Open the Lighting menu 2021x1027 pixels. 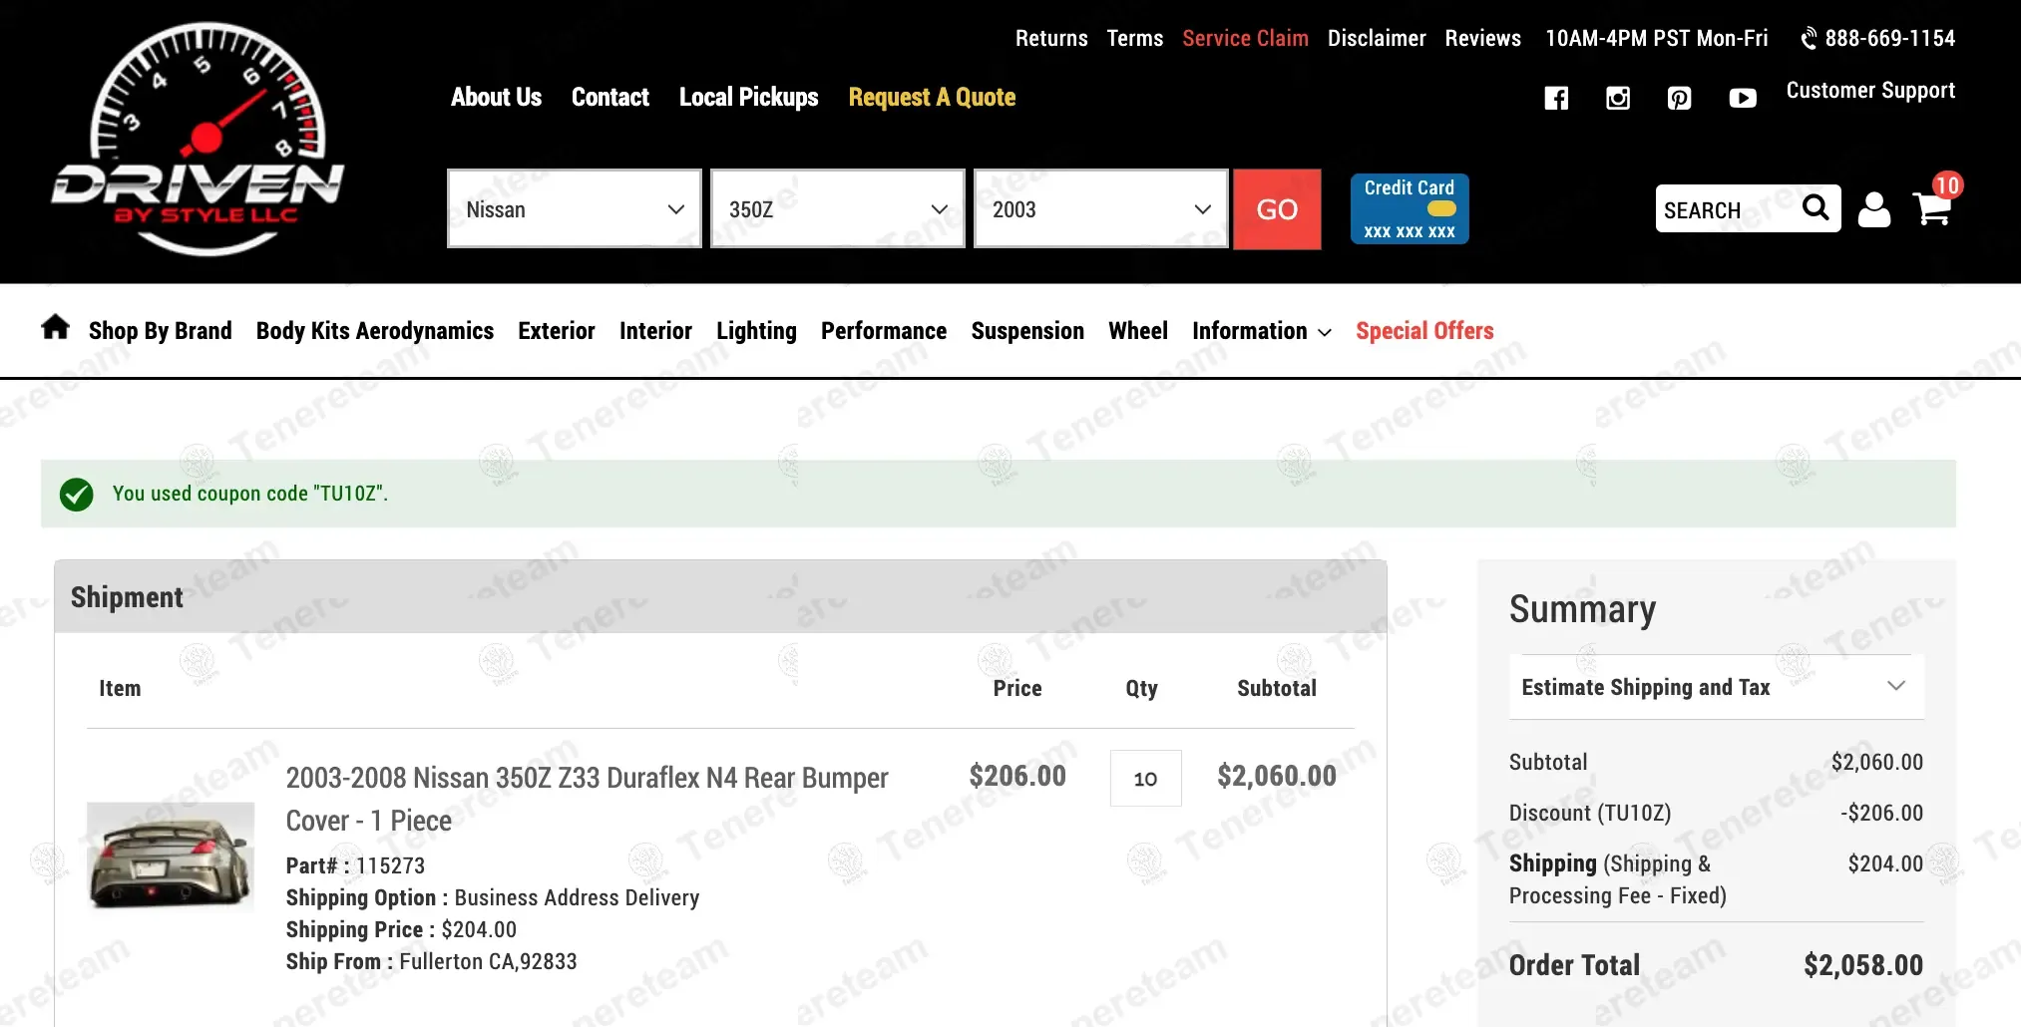coord(756,331)
